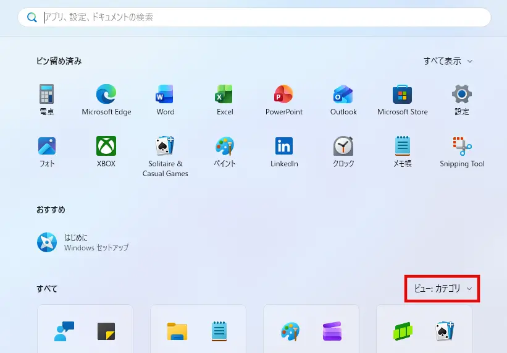
Task: Launch PowerPoint from pinned apps
Action: point(284,100)
